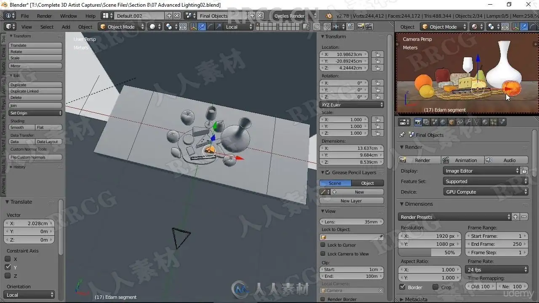
Task: Uncheck the Y constraint axis
Action: click(8, 267)
